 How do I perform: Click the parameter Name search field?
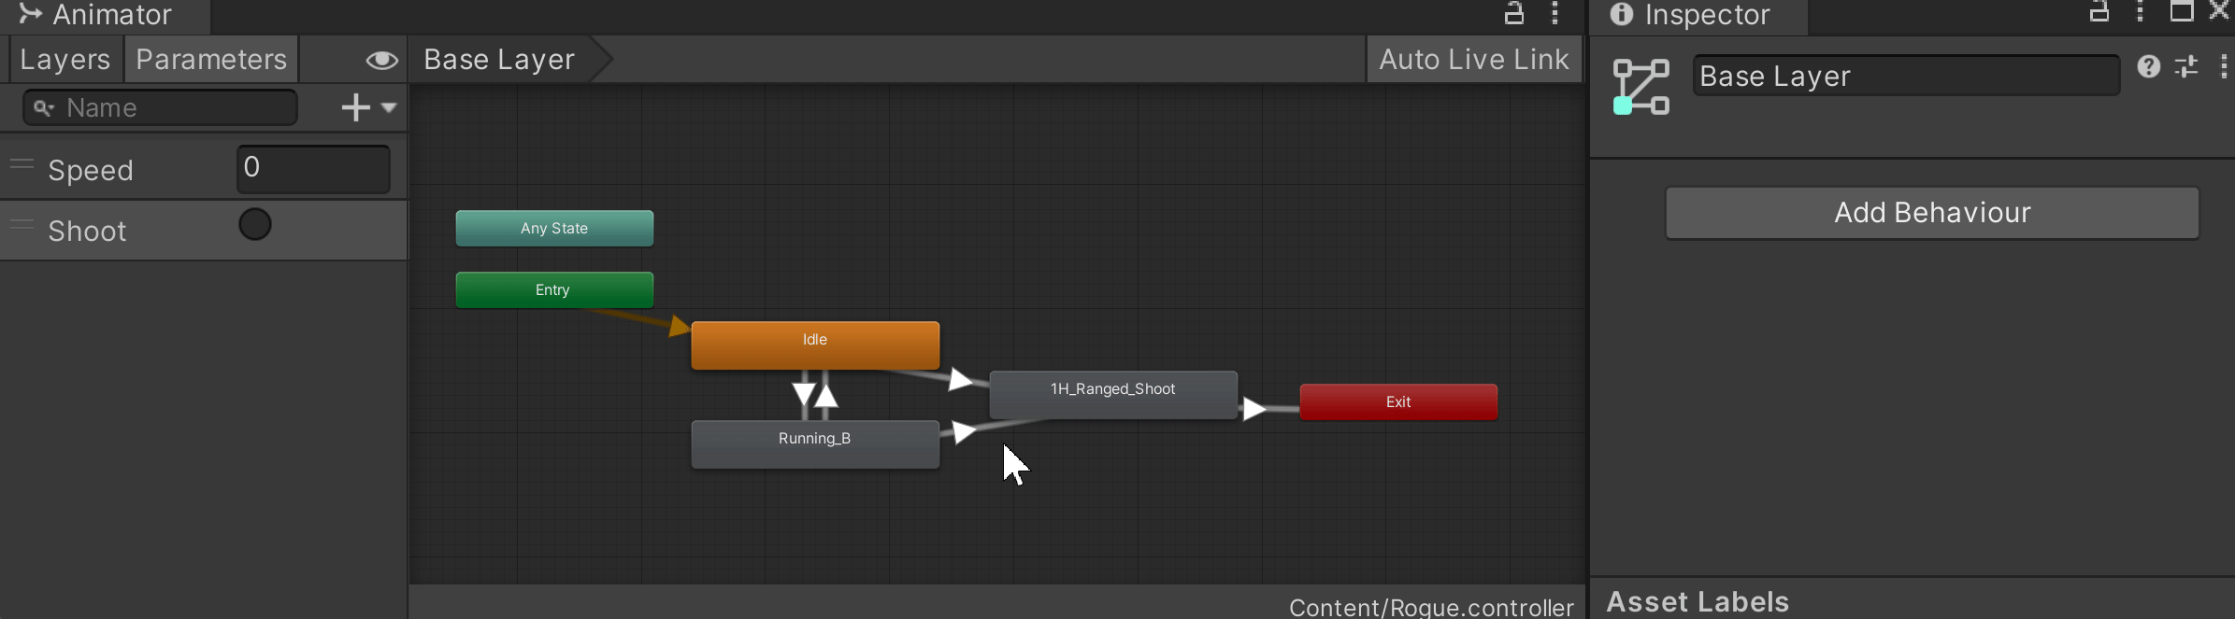(x=160, y=107)
